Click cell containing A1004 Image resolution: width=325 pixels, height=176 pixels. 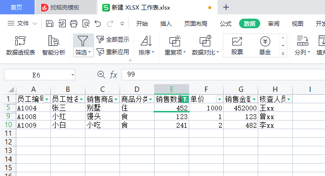[34, 108]
